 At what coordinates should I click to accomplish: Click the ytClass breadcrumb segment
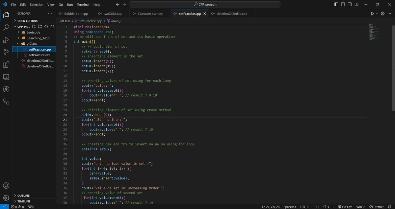[66, 21]
